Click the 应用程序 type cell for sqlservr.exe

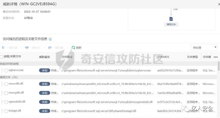click(192, 71)
